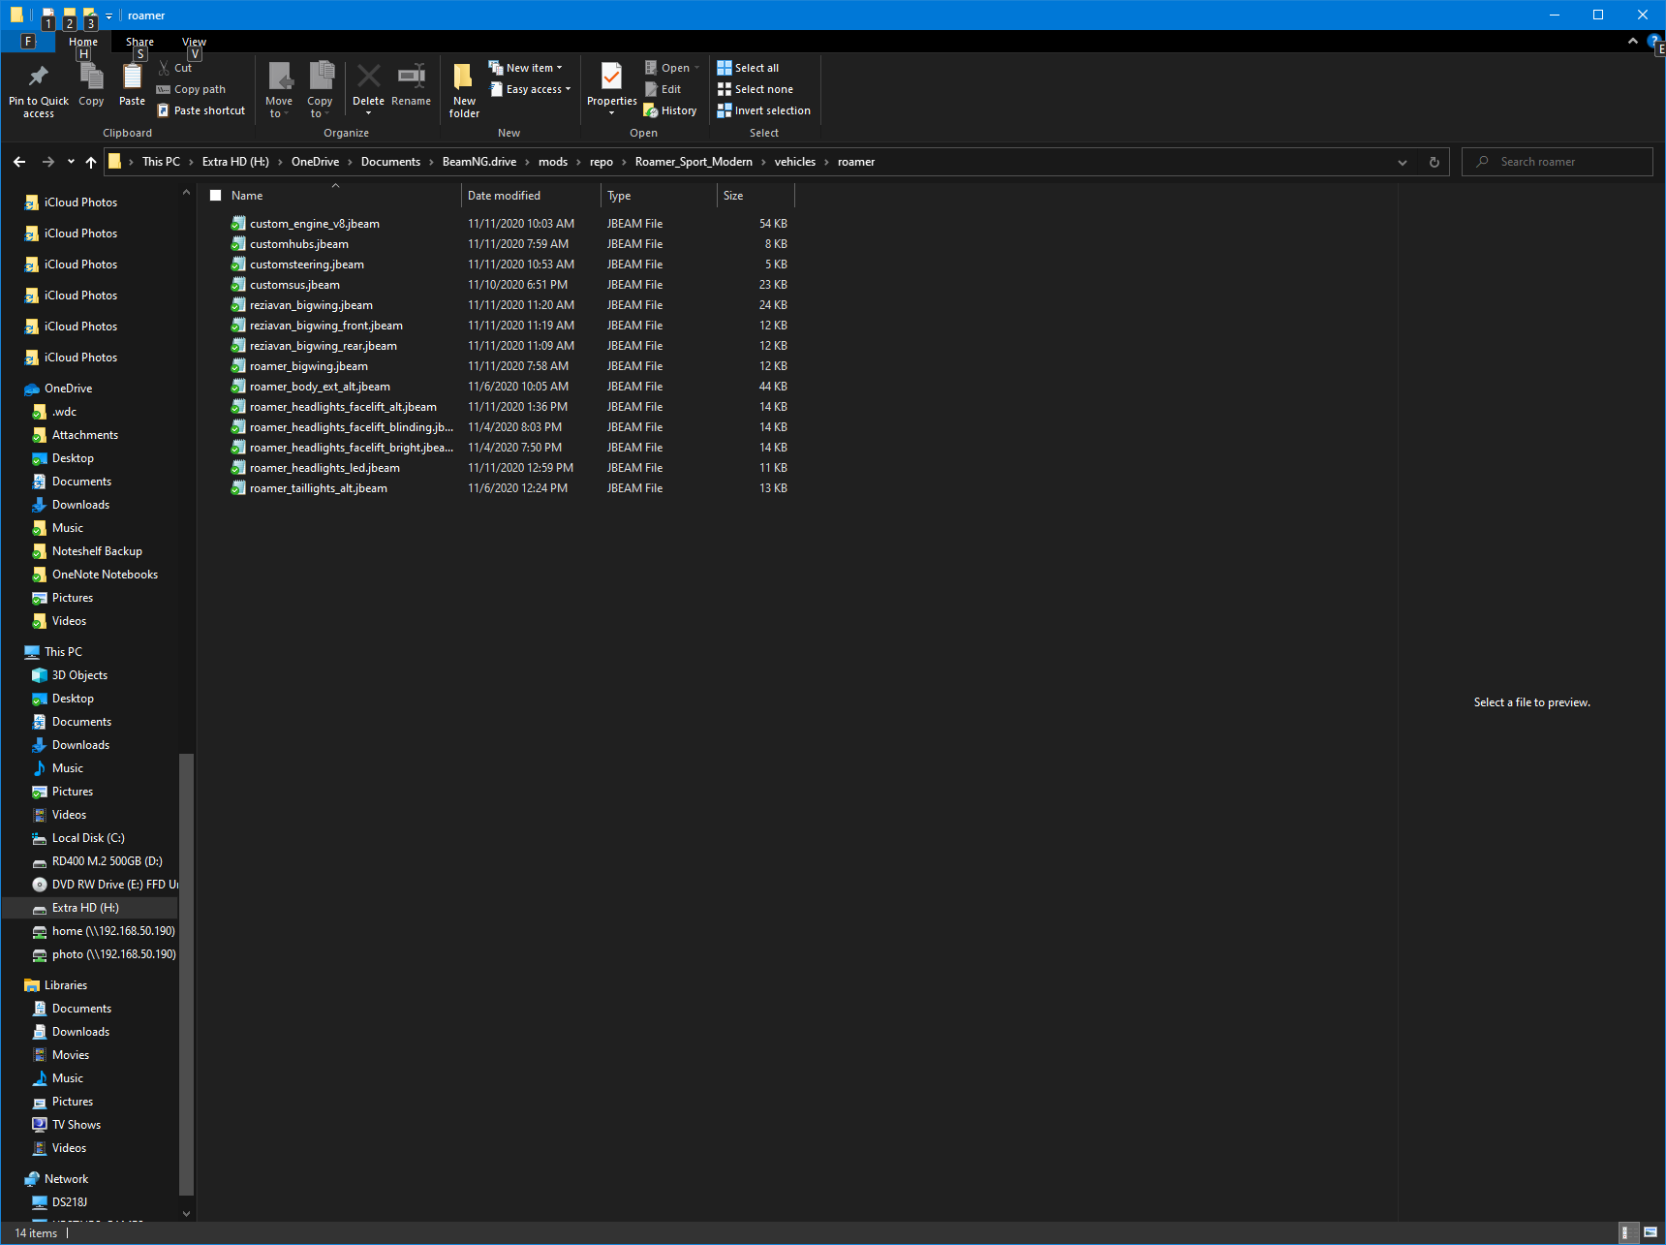Image resolution: width=1666 pixels, height=1245 pixels.
Task: Go forward with the forward arrow
Action: 47,162
